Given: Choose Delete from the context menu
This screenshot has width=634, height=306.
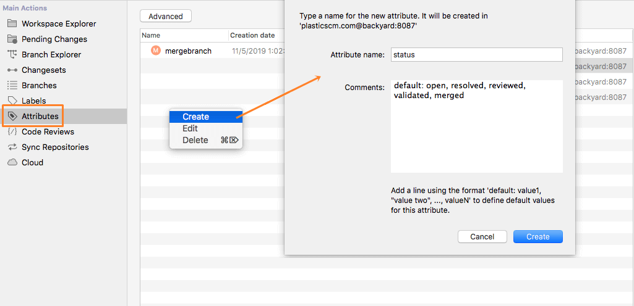Looking at the screenshot, I should [206, 140].
